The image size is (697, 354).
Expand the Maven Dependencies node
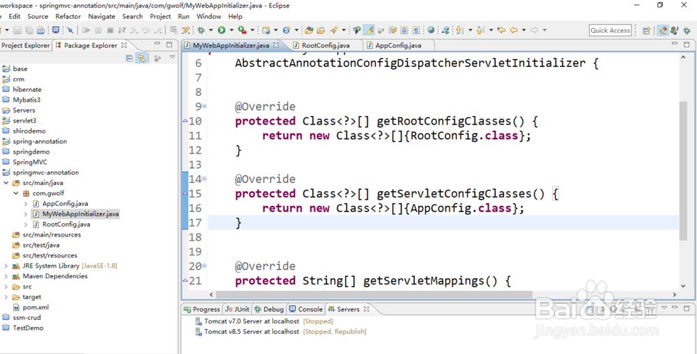click(6, 276)
